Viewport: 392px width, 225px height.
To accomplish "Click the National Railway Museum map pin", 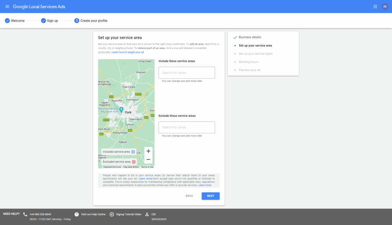I will [x=121, y=109].
